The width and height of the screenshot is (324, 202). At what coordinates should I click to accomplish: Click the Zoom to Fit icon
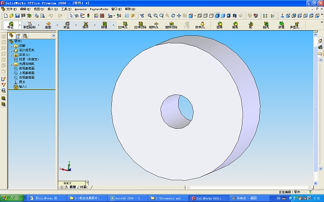pos(150,16)
